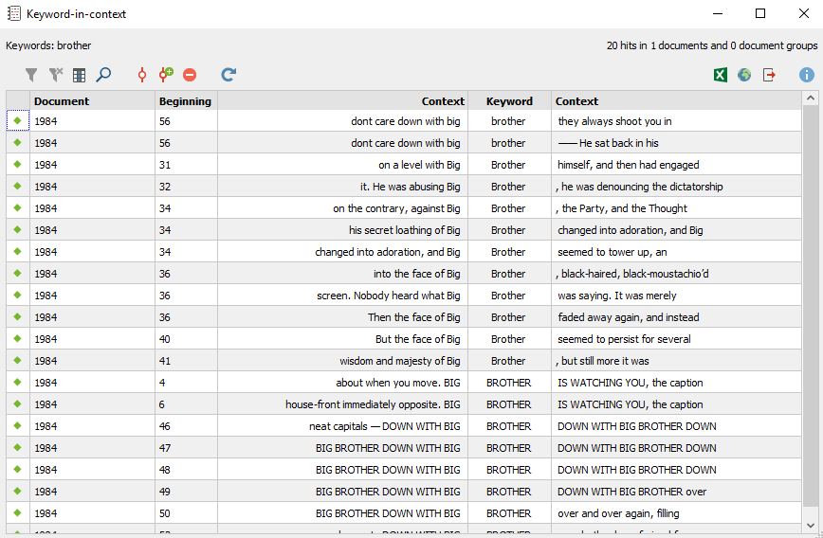This screenshot has height=538, width=823.
Task: Click green diamond in 'over and over again, filling' row
Action: [17, 512]
